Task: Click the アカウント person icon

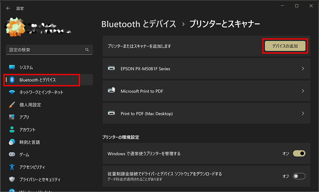Action: (12, 129)
